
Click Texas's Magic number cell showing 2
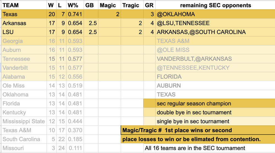point(109,14)
